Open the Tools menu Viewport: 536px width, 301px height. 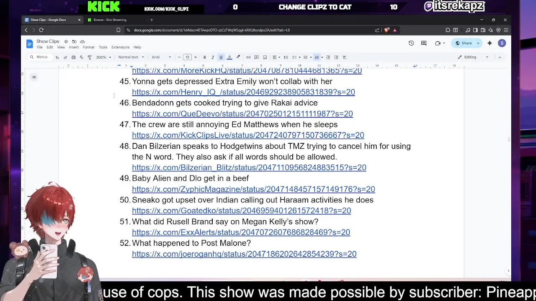tap(103, 47)
